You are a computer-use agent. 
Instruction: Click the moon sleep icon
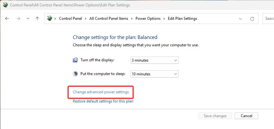click(75, 74)
